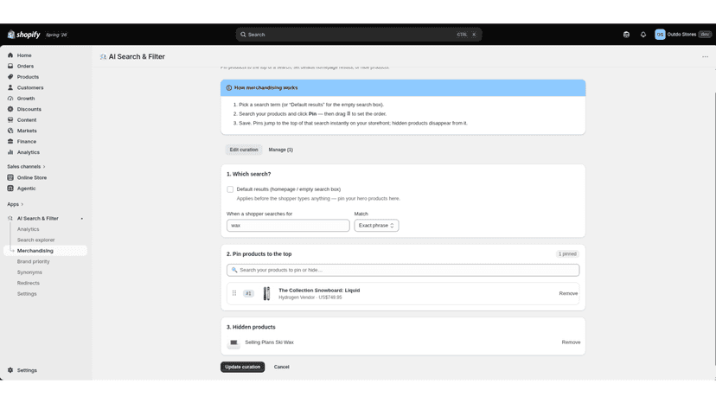The width and height of the screenshot is (716, 403).
Task: Click the Discounts badge icon
Action: pos(10,109)
